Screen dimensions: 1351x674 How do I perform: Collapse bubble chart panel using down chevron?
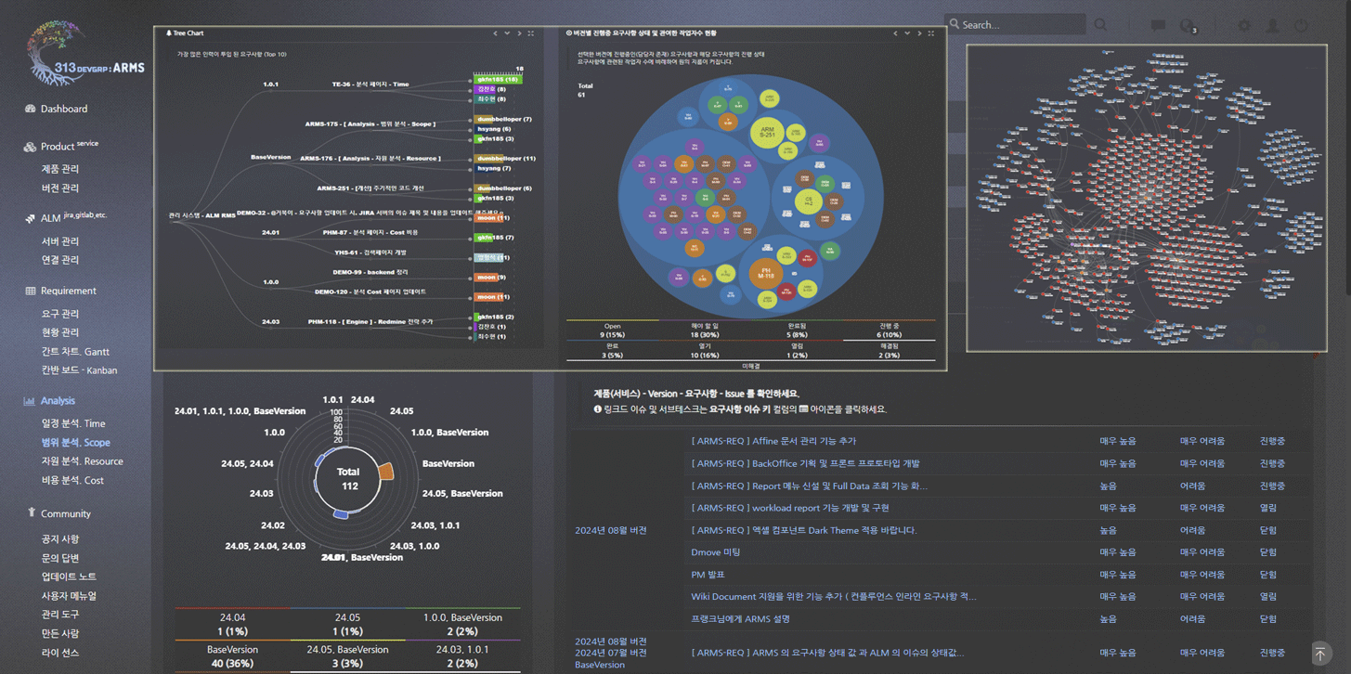(x=907, y=33)
